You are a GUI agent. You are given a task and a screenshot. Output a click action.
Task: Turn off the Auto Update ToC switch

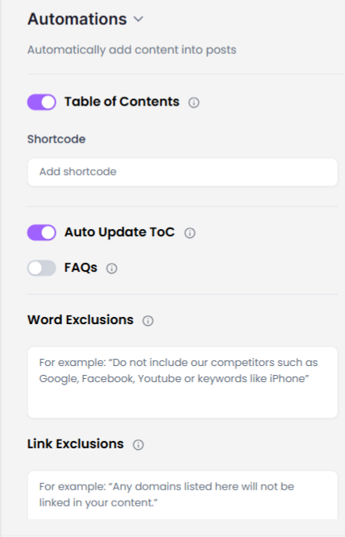[42, 232]
